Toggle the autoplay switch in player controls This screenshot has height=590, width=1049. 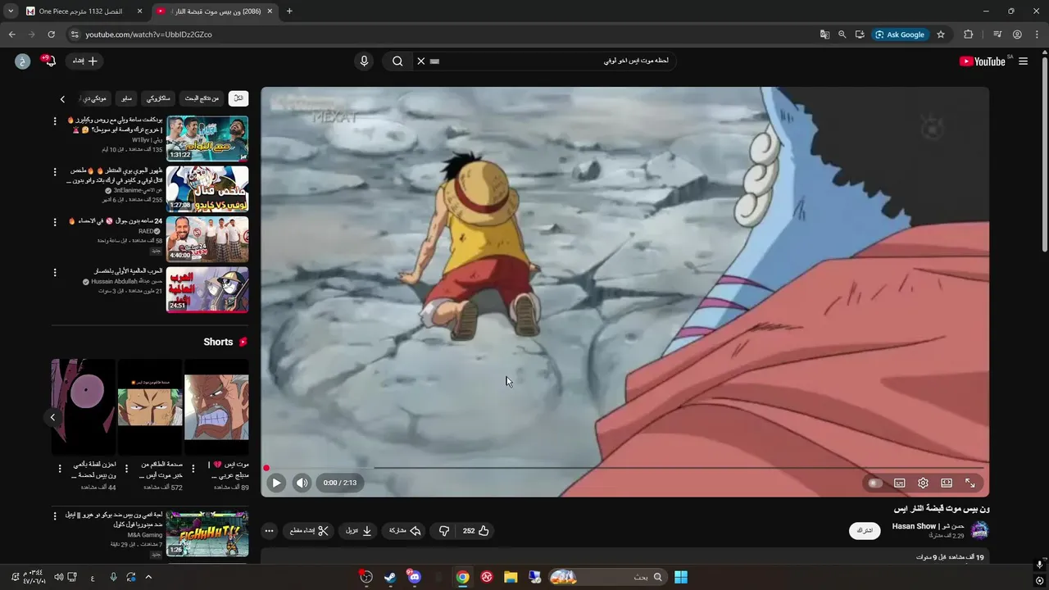pos(874,483)
